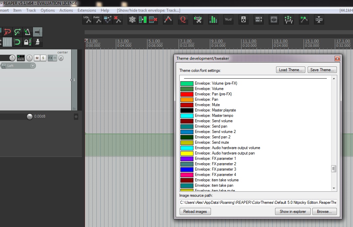The image size is (353, 227).
Task: Open the Left input dropdown arrow
Action: pyautogui.click(x=33, y=66)
